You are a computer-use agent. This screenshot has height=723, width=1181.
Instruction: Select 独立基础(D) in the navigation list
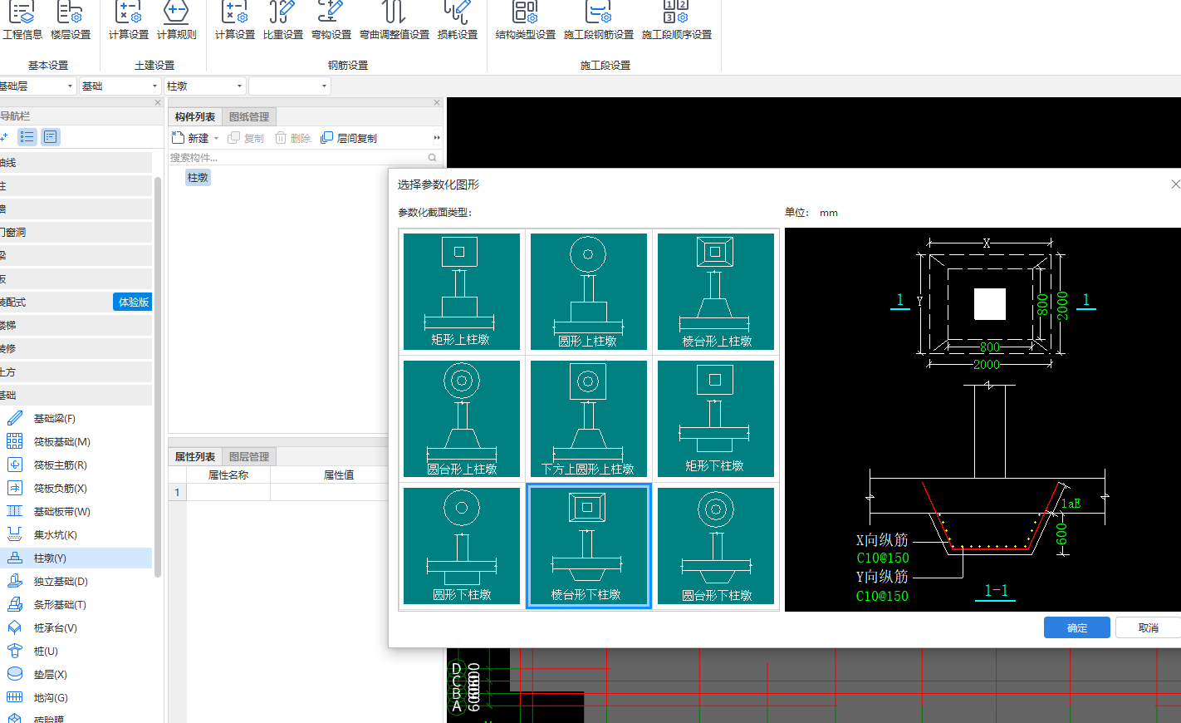click(x=60, y=582)
